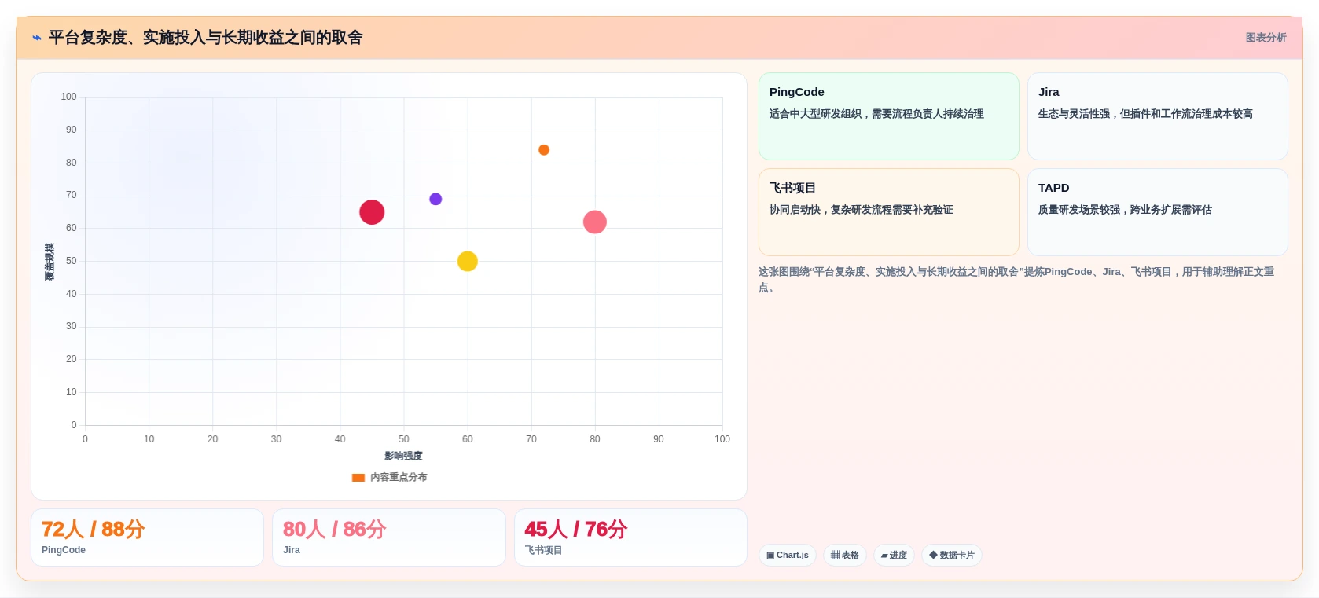This screenshot has height=598, width=1319.
Task: Click text 适合中大型研发组织，需要流程负责人持续治理
Action: (x=876, y=114)
